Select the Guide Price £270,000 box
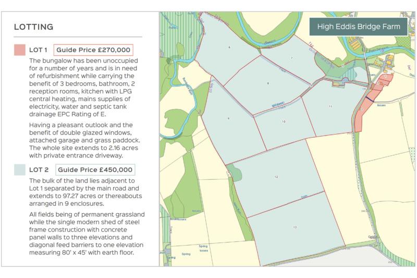417x278 pixels. click(x=93, y=50)
